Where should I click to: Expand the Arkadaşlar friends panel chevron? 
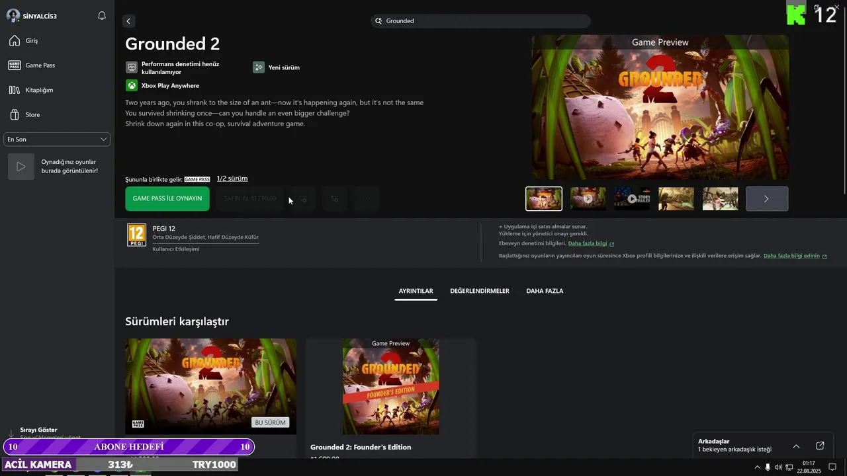point(796,446)
